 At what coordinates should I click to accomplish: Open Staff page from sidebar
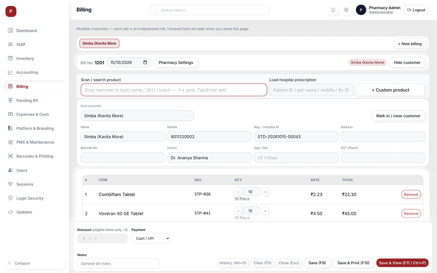(34, 44)
